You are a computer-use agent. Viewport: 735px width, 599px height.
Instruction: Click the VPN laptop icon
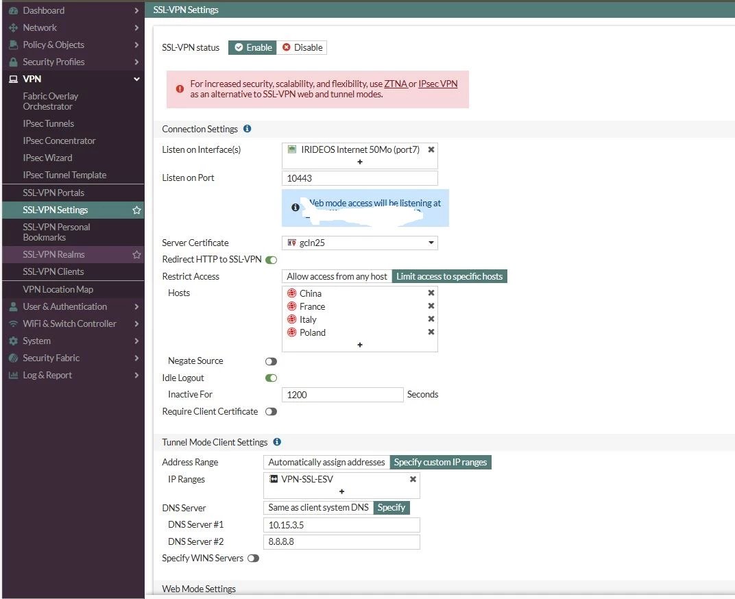[13, 79]
